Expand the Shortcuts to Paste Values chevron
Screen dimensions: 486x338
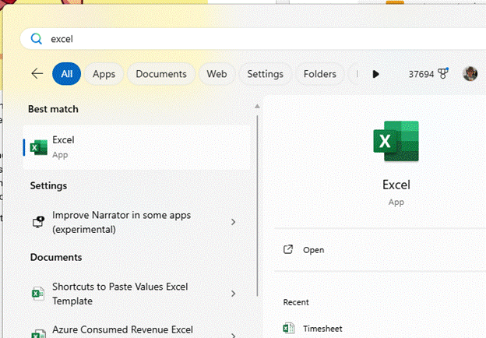tap(233, 294)
